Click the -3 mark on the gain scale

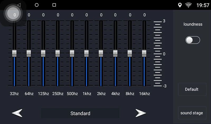coord(165,86)
